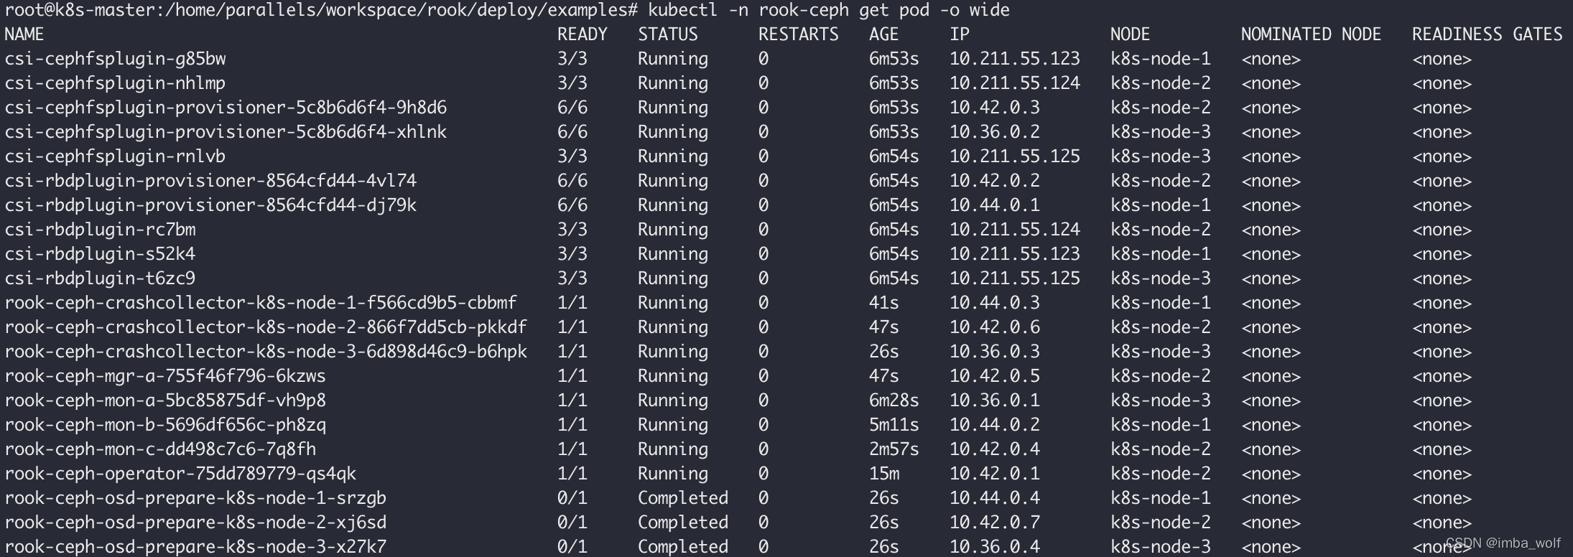The width and height of the screenshot is (1573, 557).
Task: Click the kubectl get pod command text
Action: tap(828, 10)
